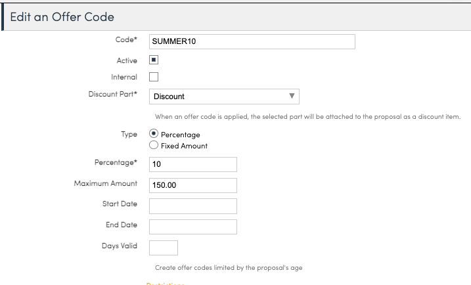Image resolution: width=471 pixels, height=285 pixels.
Task: Click the End Date input box
Action: click(192, 227)
